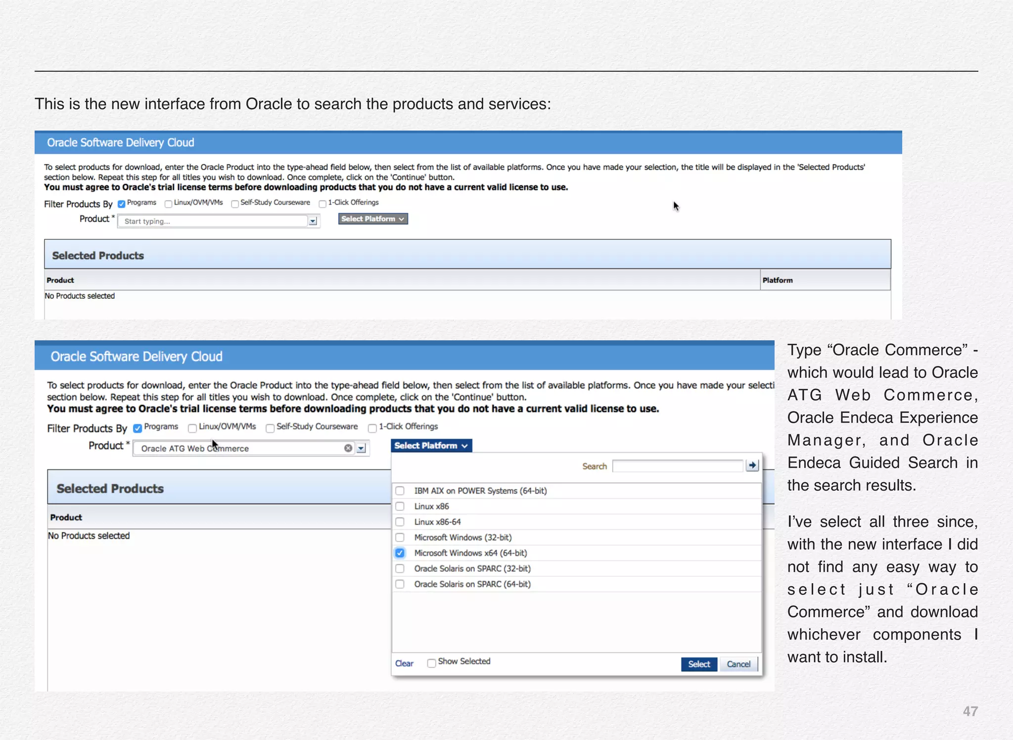Click 'No Products selected' text in lower table
The width and height of the screenshot is (1013, 740).
[89, 536]
